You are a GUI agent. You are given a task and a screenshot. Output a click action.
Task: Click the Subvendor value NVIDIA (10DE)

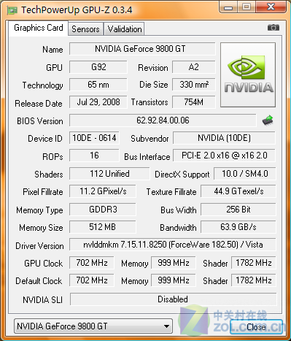(x=224, y=138)
